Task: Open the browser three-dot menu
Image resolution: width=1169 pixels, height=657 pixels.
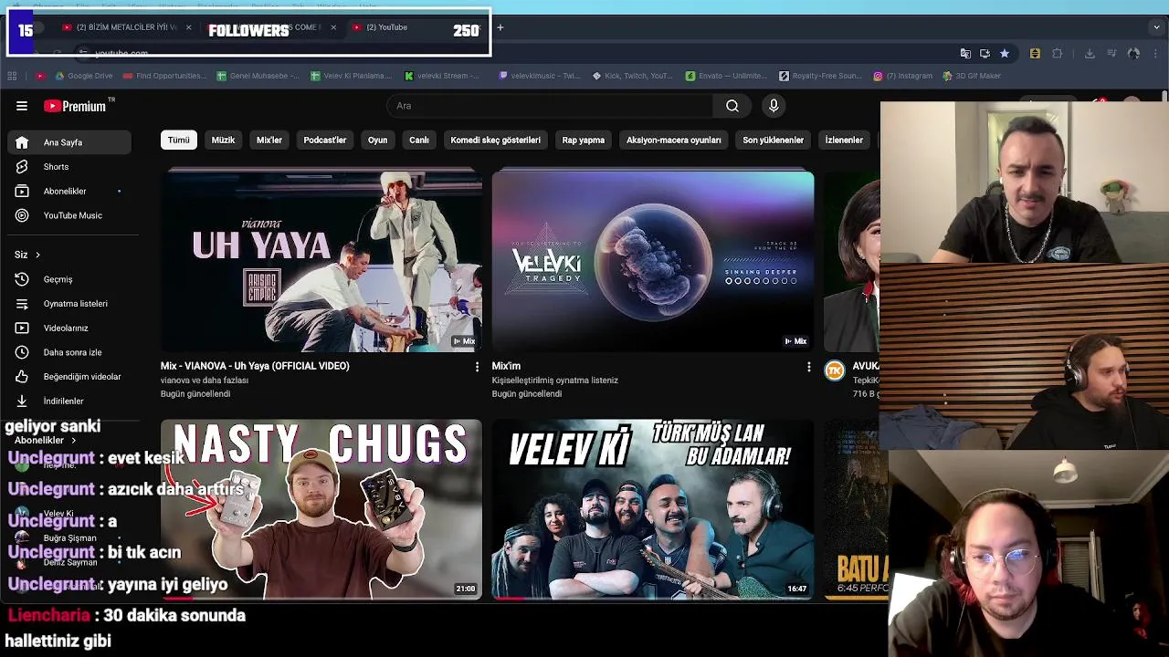Action: tap(1156, 54)
